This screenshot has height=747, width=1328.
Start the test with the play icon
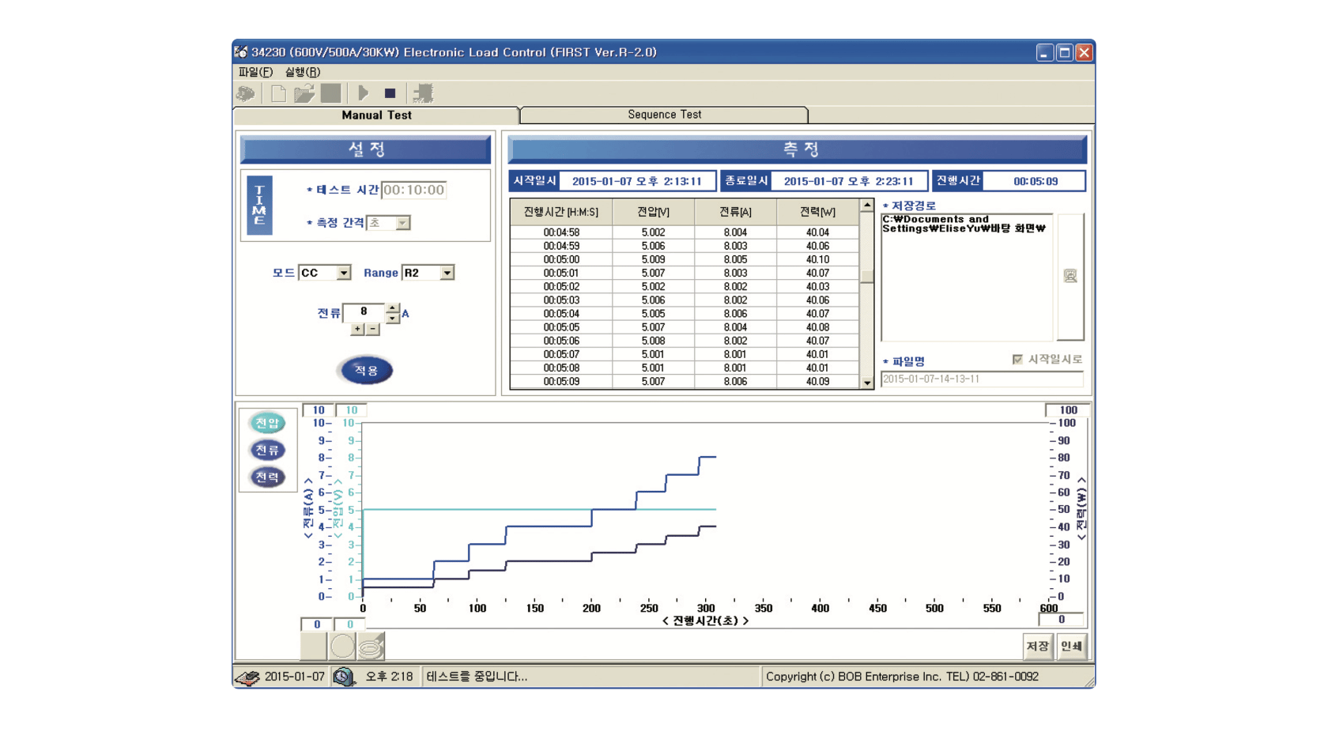point(364,93)
